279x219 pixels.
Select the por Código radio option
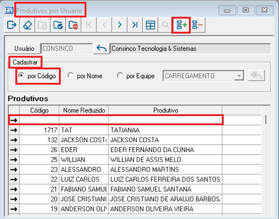(x=21, y=76)
